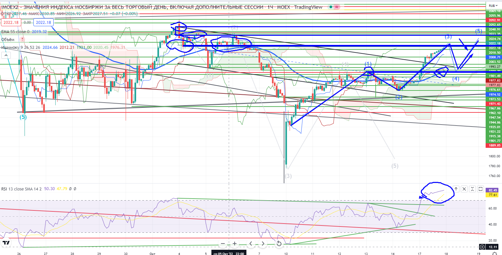
Task: Click the green market open indicator dot
Action: point(331,7)
